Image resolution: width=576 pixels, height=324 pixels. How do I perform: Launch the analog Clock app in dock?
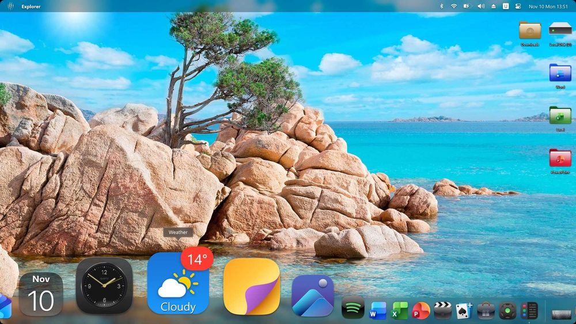click(104, 285)
